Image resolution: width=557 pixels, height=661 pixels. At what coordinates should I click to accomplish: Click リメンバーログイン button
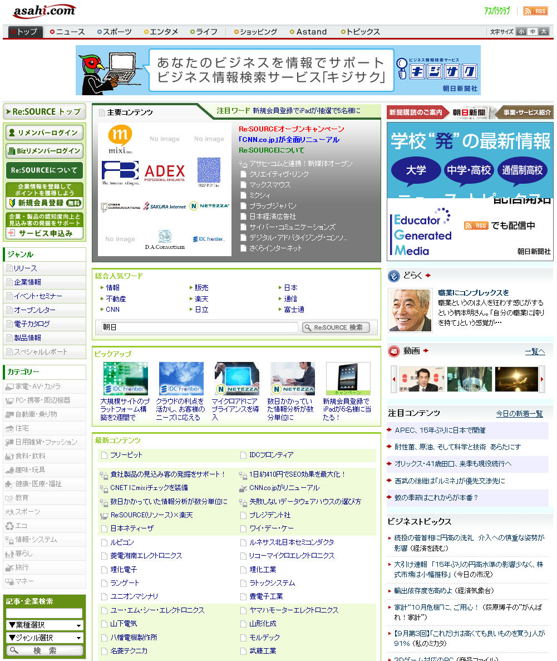[45, 133]
